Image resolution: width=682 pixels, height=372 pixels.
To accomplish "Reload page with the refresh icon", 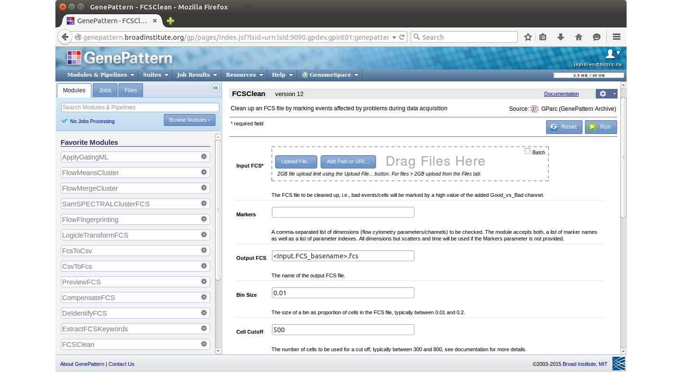I will [402, 37].
